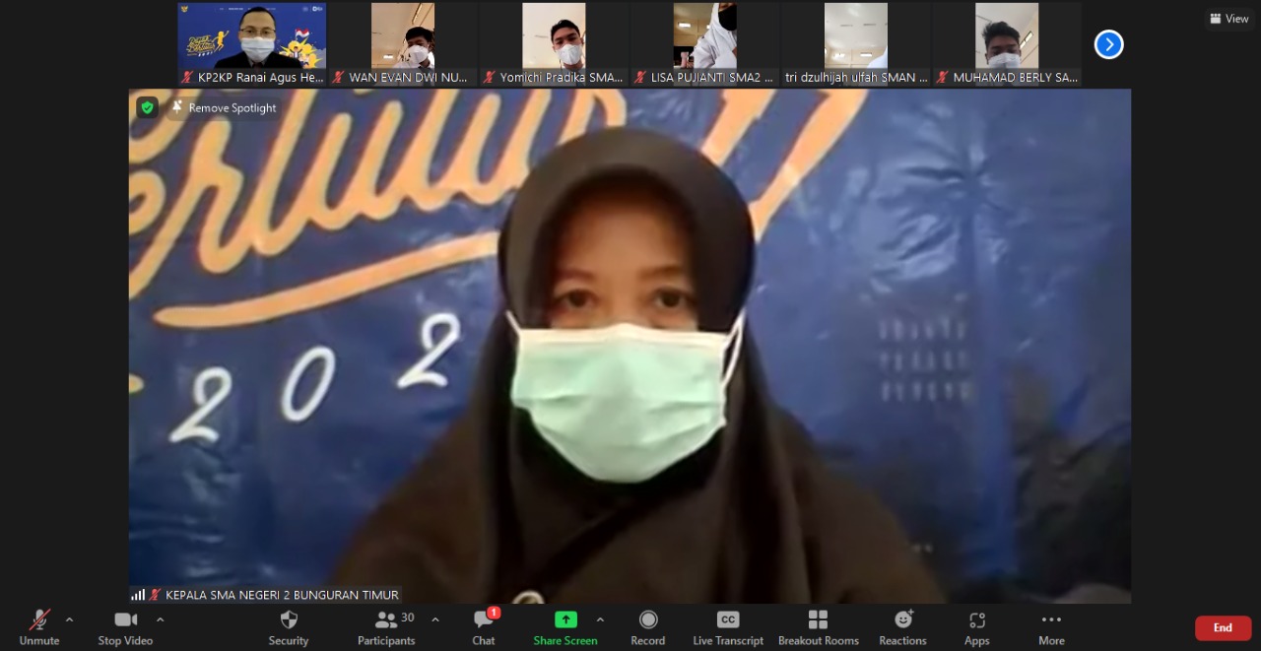Expand share options arrow beside Share Screen
1261x651 pixels.
[600, 620]
